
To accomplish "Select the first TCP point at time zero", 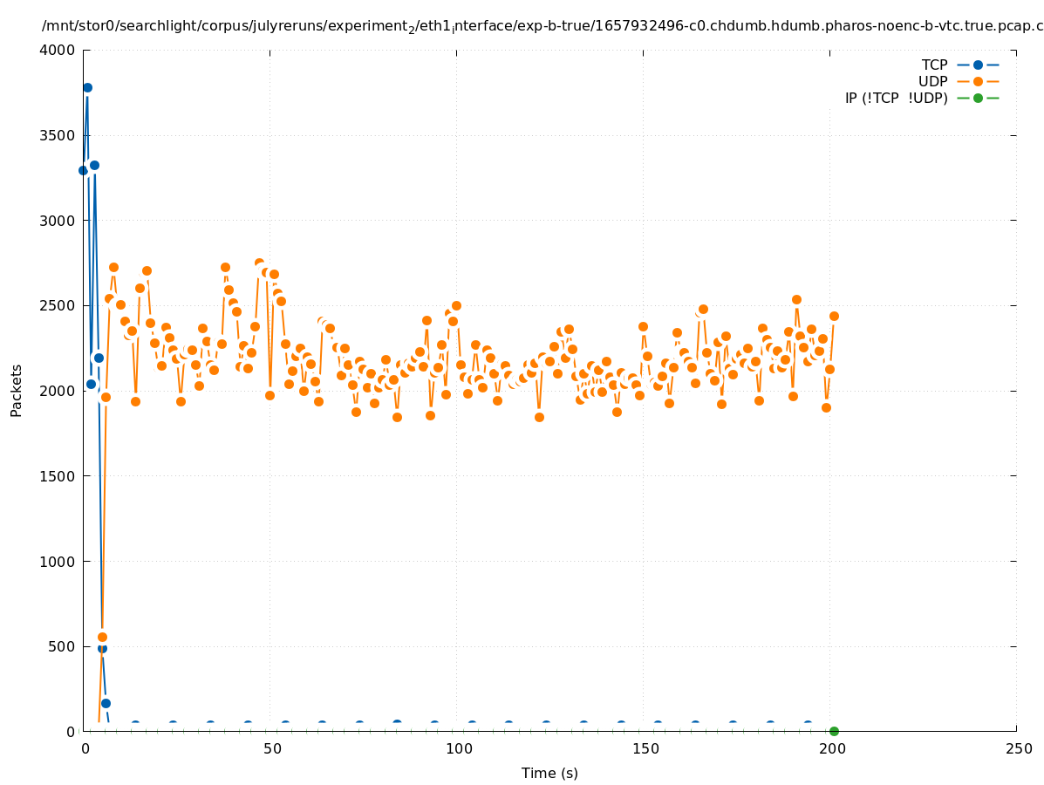I will [x=83, y=170].
